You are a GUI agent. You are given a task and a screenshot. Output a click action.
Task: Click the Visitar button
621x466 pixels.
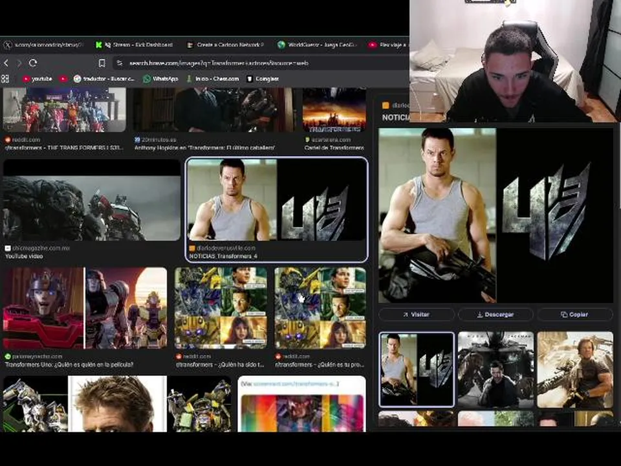coord(416,315)
